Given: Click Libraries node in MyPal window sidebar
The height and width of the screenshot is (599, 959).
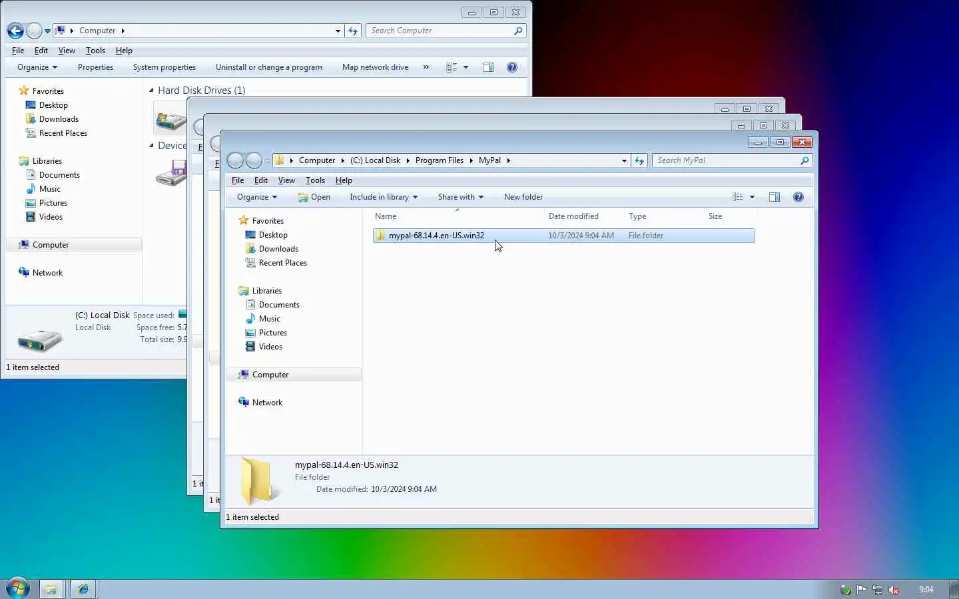Looking at the screenshot, I should [x=266, y=291].
